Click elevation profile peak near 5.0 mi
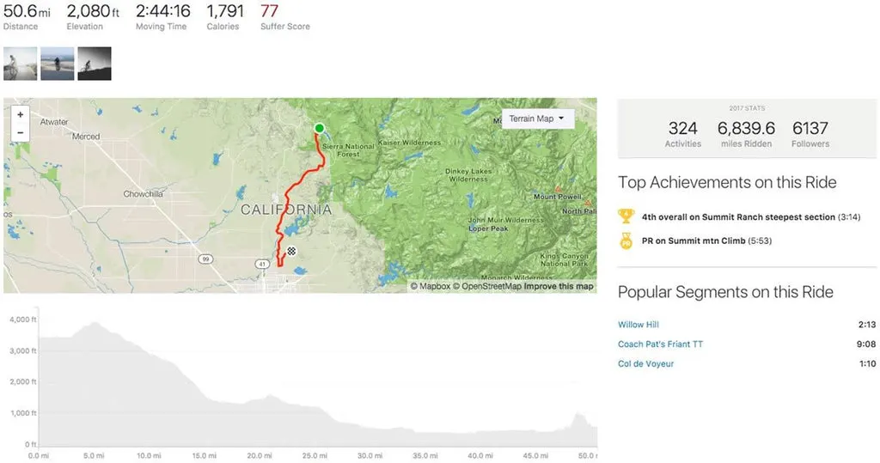Viewport: 880px width, 463px height. [x=95, y=323]
